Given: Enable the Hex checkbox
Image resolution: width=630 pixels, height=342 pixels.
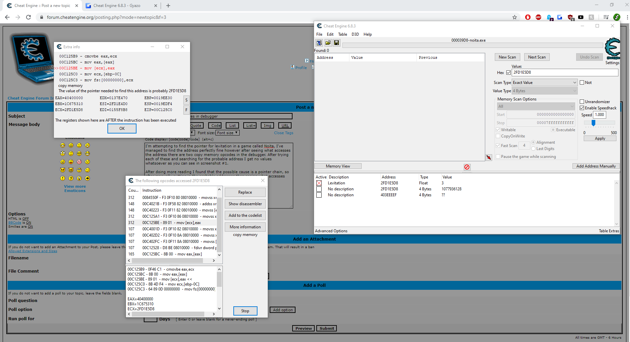Looking at the screenshot, I should coord(509,72).
